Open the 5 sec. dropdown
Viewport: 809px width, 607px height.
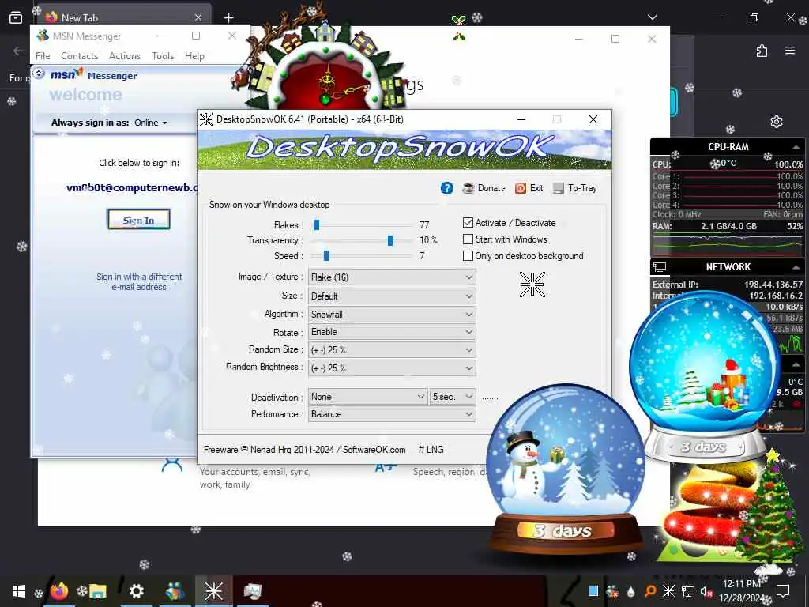click(x=453, y=397)
